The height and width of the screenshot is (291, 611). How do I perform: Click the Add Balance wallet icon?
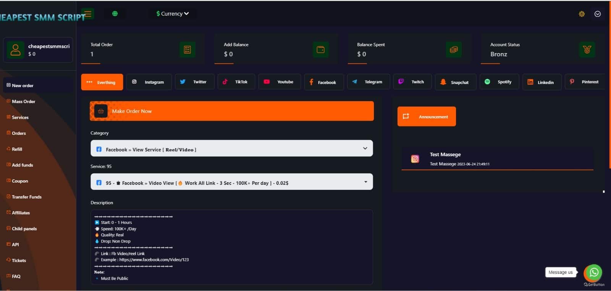coord(320,50)
